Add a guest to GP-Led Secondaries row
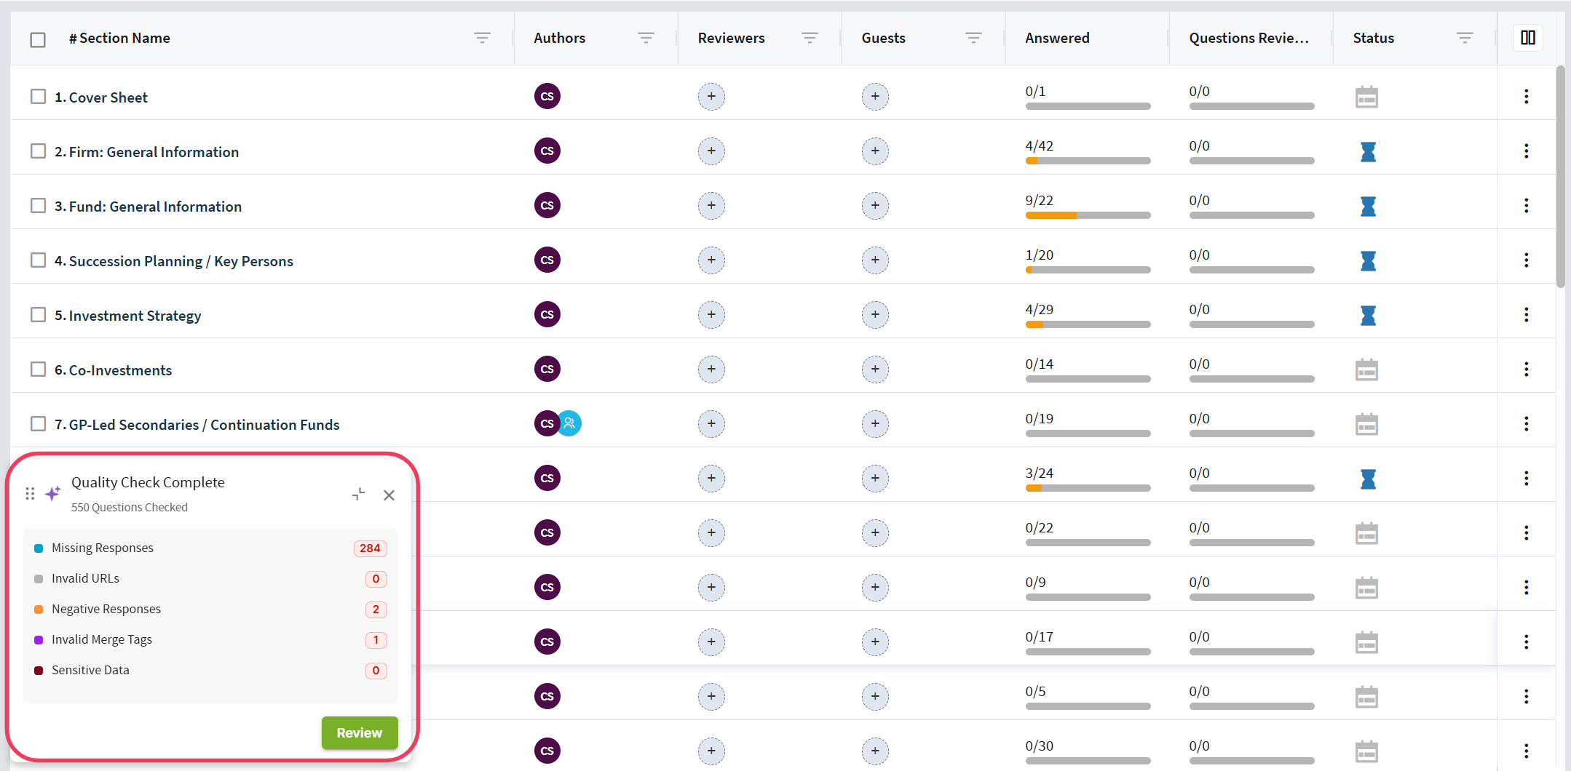The image size is (1571, 771). (x=875, y=423)
